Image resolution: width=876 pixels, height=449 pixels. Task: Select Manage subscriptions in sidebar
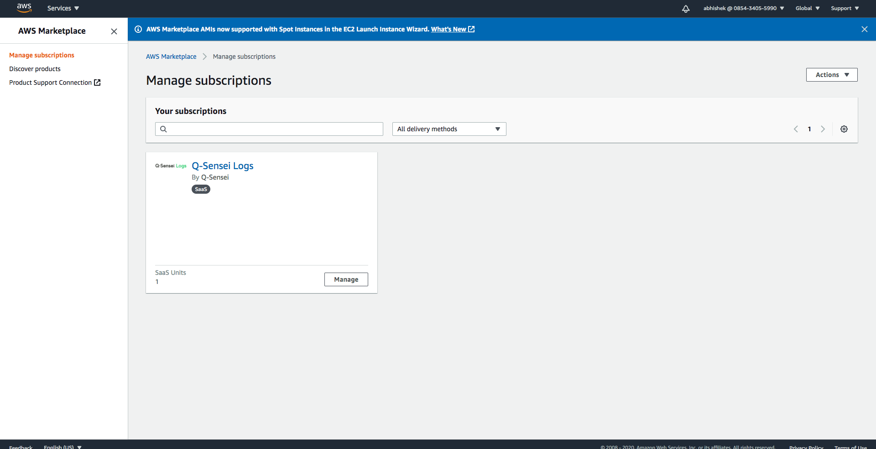click(x=42, y=55)
